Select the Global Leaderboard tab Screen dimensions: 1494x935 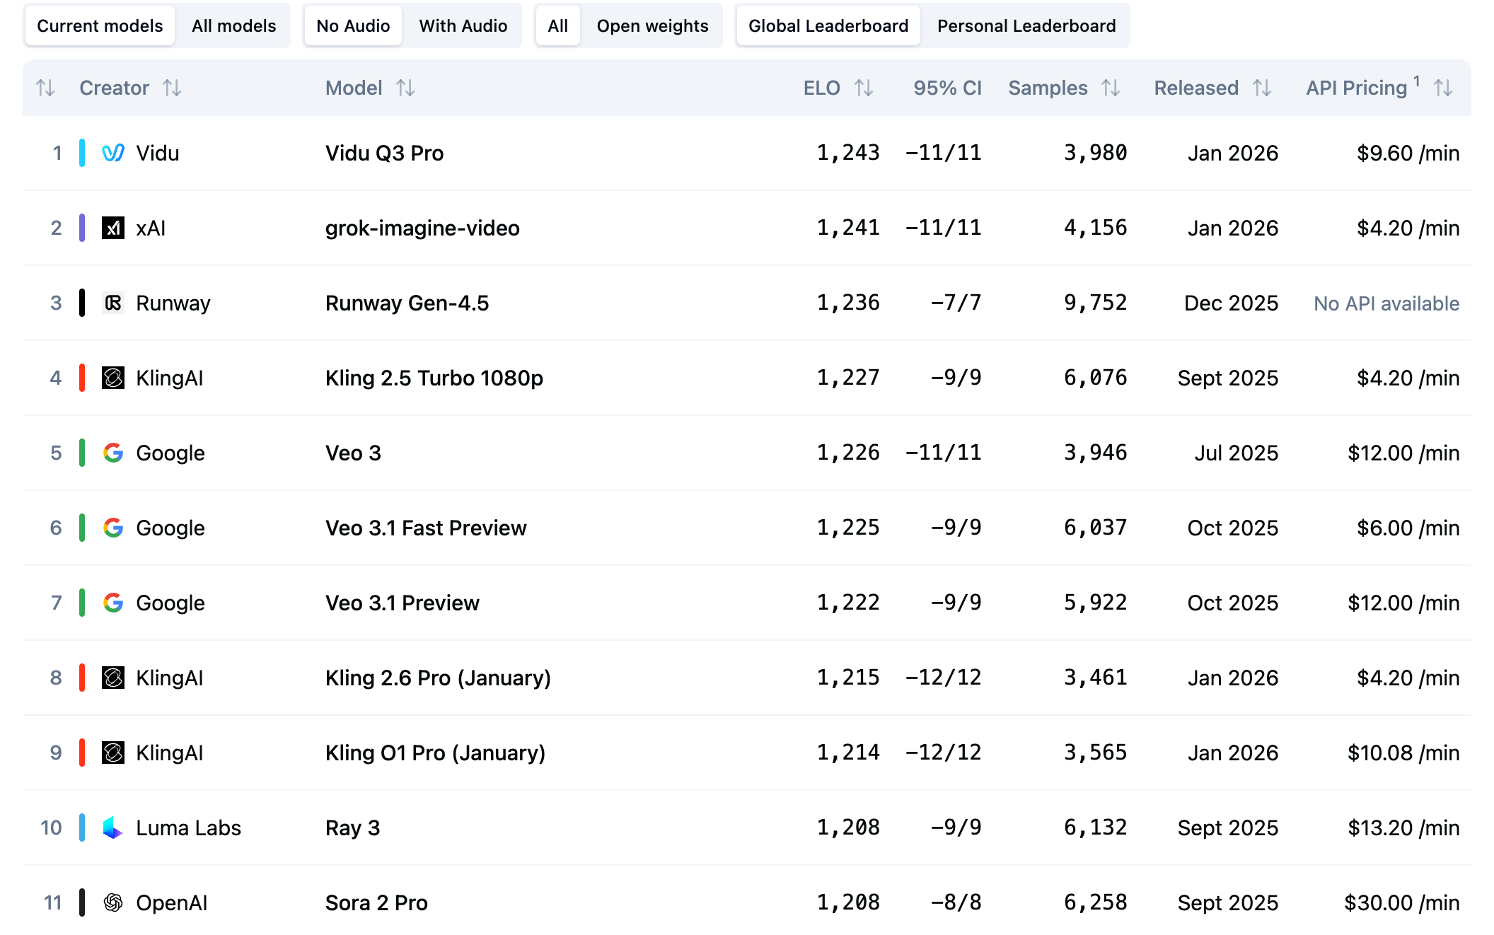[x=828, y=26]
